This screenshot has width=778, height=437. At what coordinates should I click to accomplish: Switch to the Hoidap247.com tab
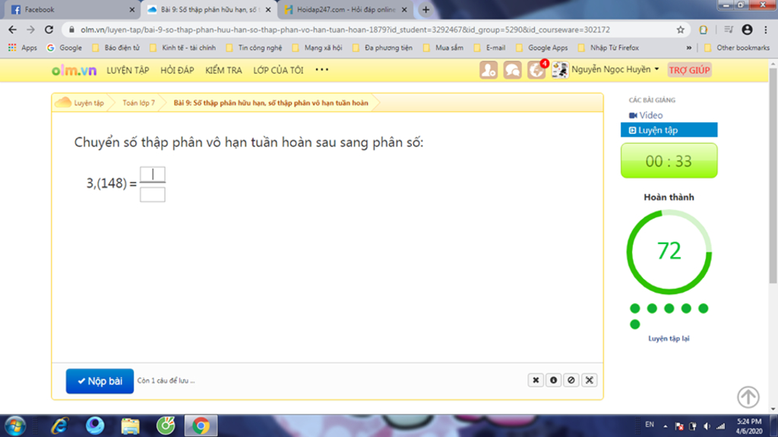346,9
